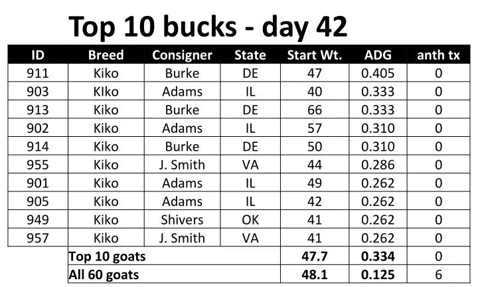Click consigner Shivers cell
Image resolution: width=478 pixels, height=287 pixels.
pyautogui.click(x=182, y=220)
